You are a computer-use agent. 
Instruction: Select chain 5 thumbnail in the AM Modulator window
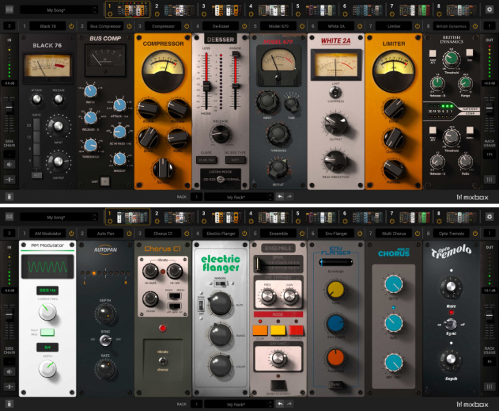click(321, 217)
